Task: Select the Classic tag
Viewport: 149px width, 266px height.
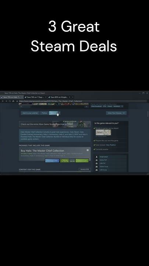Action: coord(110,106)
